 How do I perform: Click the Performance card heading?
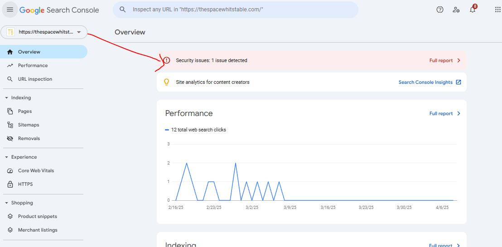(x=189, y=113)
